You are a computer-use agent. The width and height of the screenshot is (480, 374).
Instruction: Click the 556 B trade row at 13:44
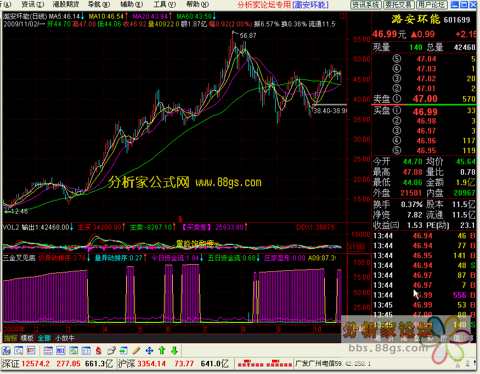click(424, 295)
